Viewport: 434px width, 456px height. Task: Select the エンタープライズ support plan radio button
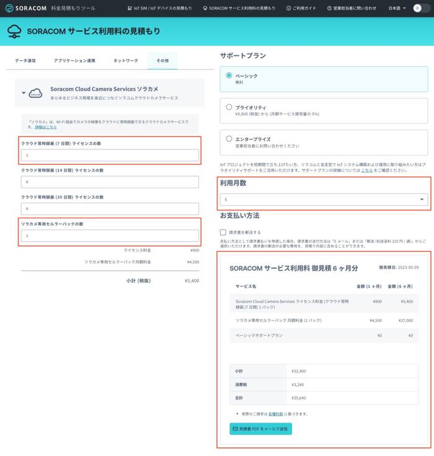(229, 138)
